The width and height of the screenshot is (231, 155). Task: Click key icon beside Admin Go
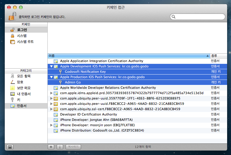coord(60,82)
